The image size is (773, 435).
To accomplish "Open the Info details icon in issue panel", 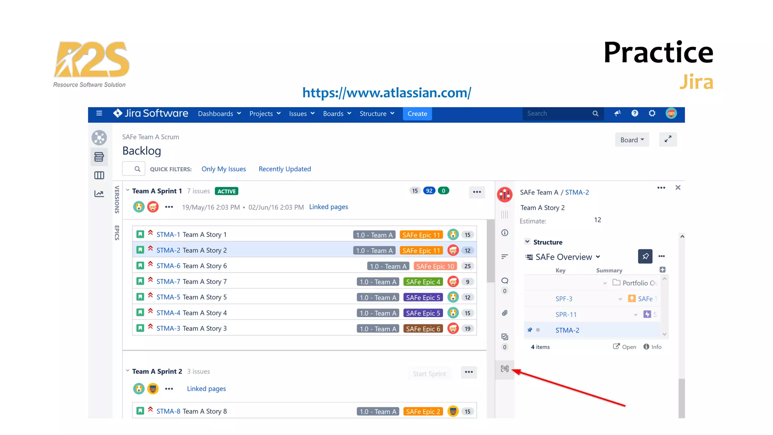I will 505,233.
